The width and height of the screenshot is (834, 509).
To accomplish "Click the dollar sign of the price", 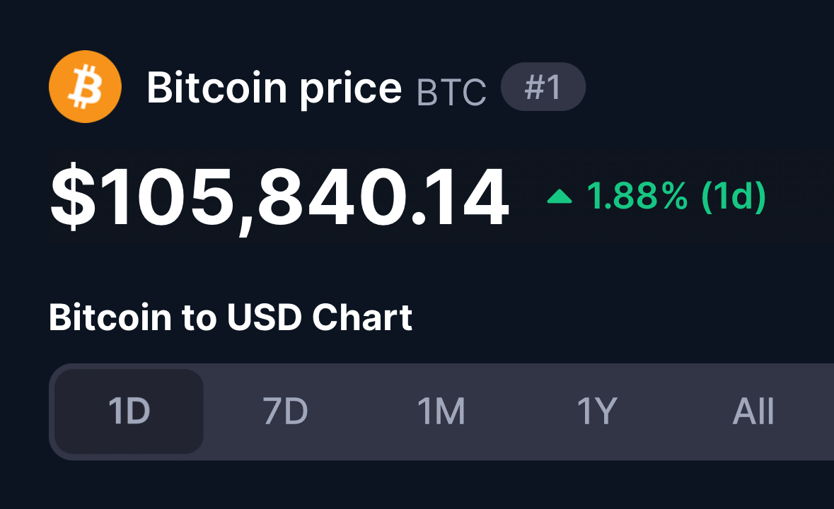I will coord(73,197).
